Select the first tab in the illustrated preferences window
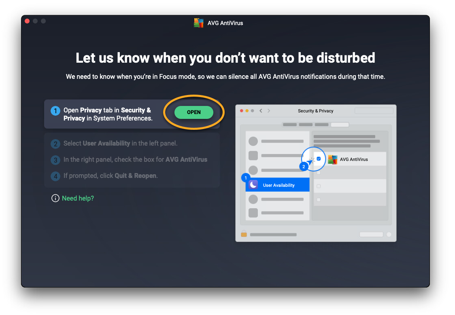 (x=290, y=125)
